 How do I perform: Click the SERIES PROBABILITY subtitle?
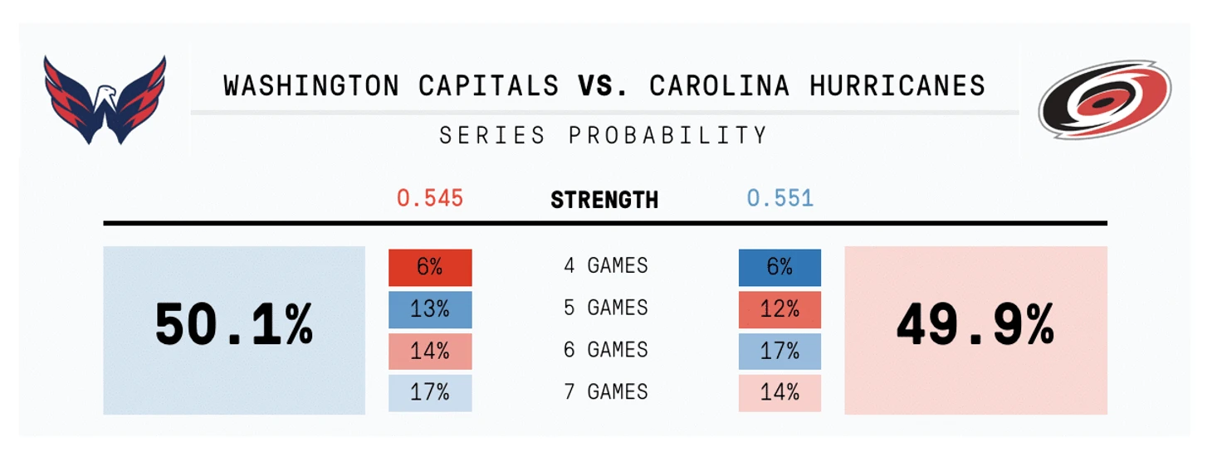(x=604, y=135)
